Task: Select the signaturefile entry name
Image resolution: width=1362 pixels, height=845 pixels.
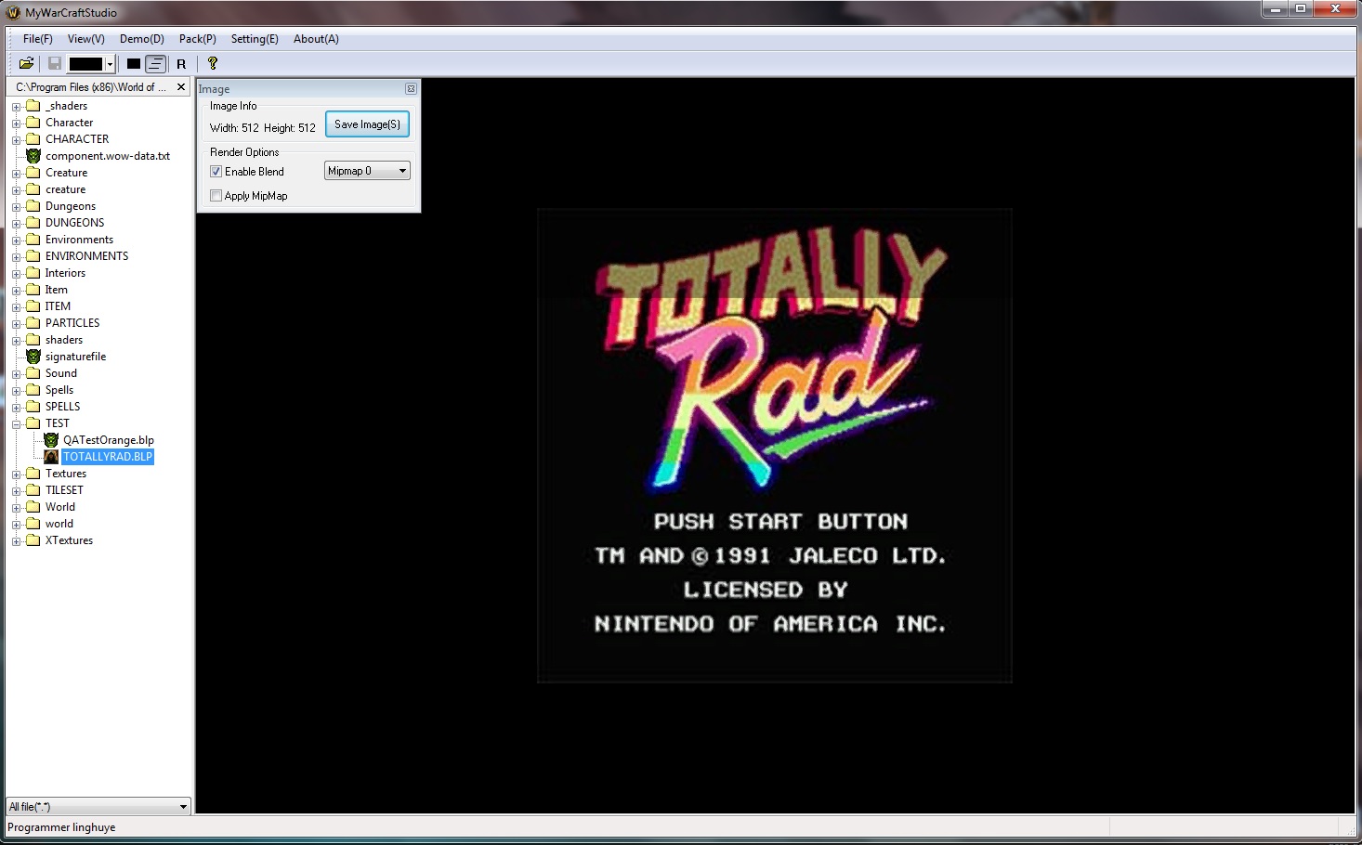Action: [75, 357]
